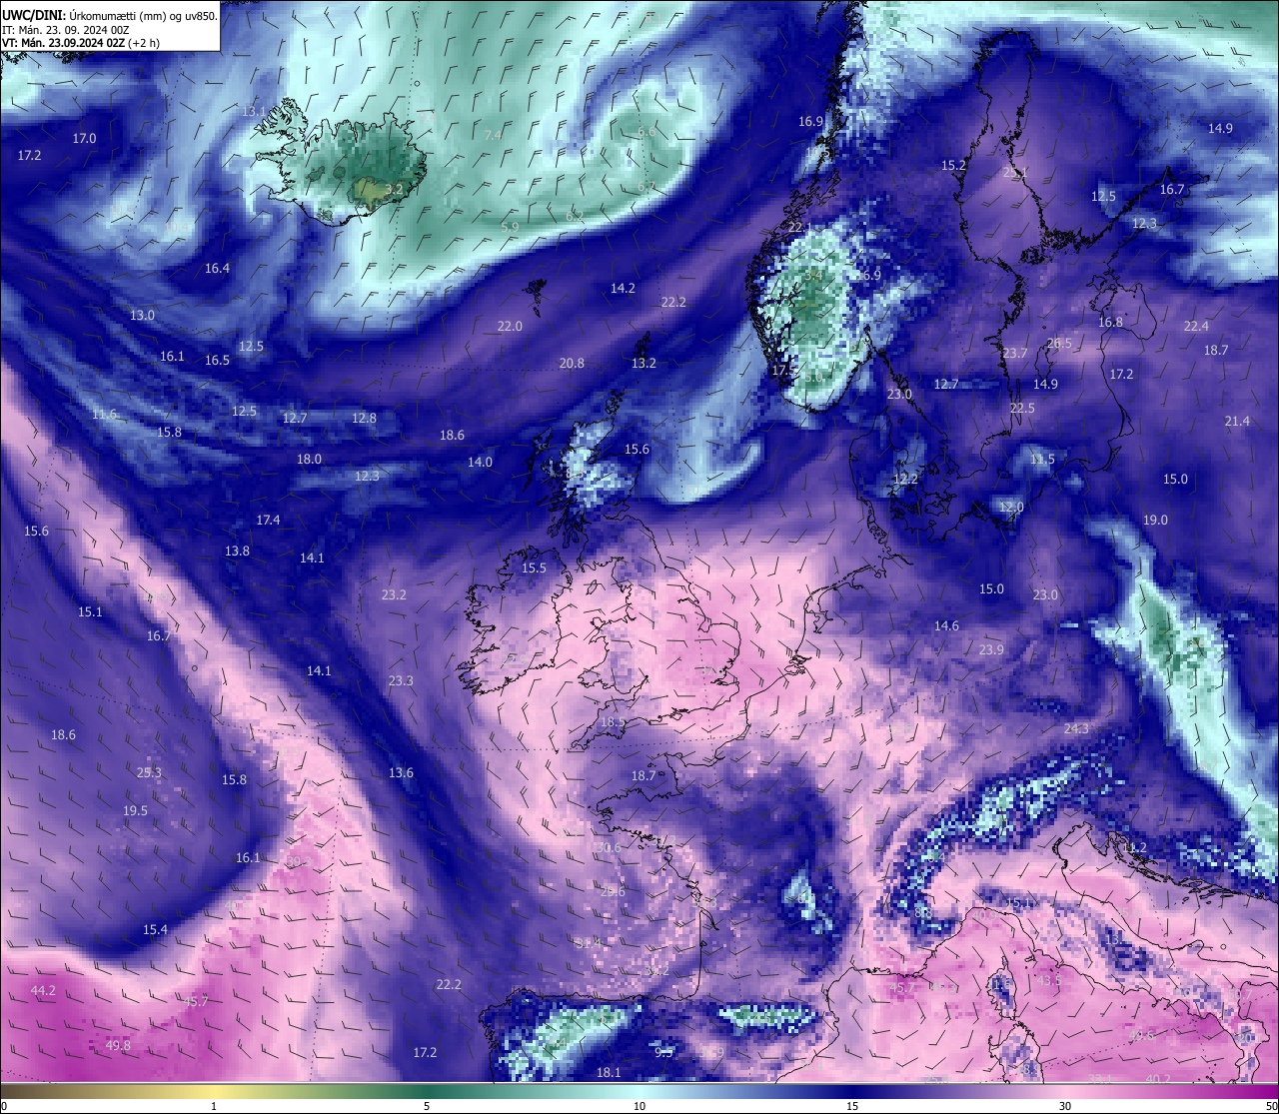This screenshot has width=1279, height=1114.
Task: Click the 21.4 value at far right
Action: [x=1237, y=421]
